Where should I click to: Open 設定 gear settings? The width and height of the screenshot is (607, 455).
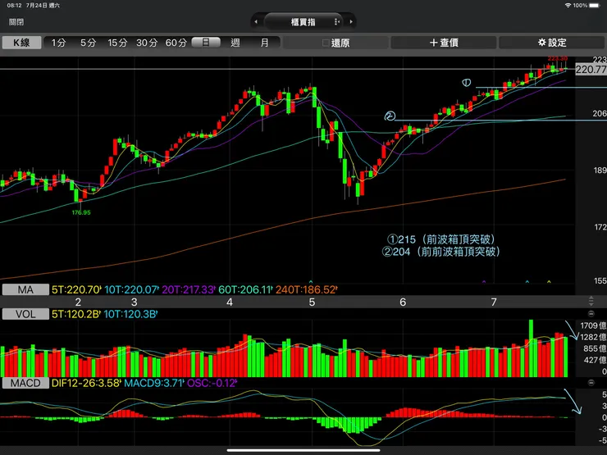click(552, 43)
